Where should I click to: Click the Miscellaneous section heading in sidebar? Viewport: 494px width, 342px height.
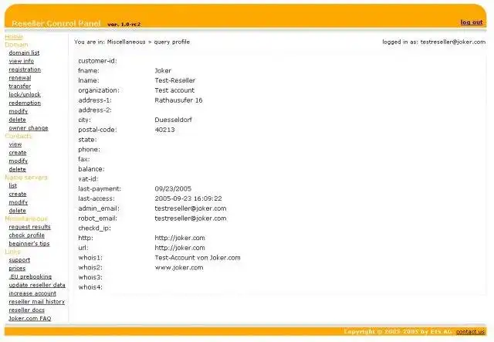[26, 218]
